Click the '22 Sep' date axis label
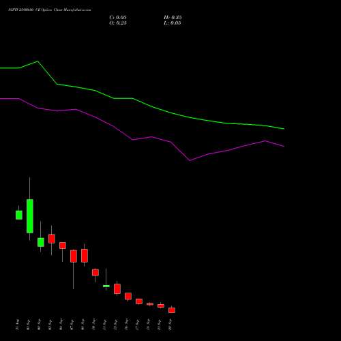This screenshot has height=341, width=341. (170, 325)
